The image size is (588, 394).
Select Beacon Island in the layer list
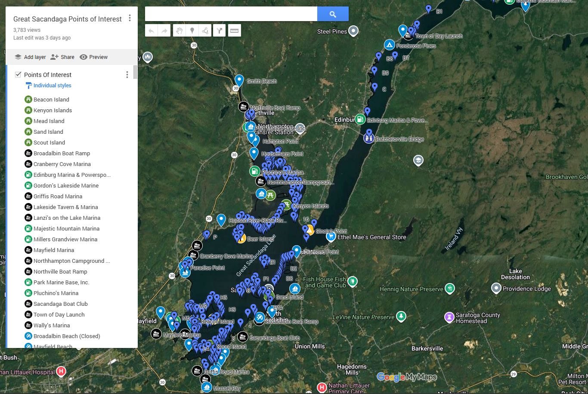click(51, 99)
